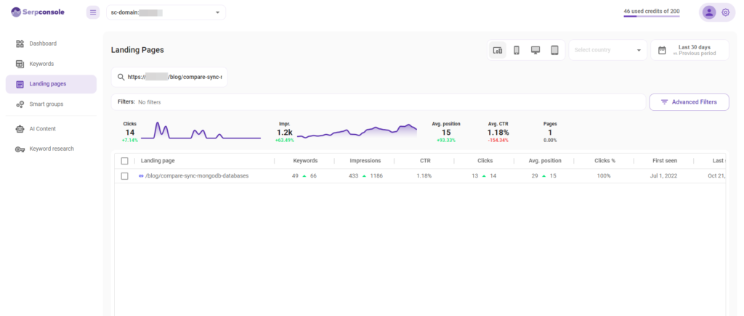The image size is (744, 316).
Task: Open Keyword research in the sidebar
Action: pyautogui.click(x=51, y=149)
